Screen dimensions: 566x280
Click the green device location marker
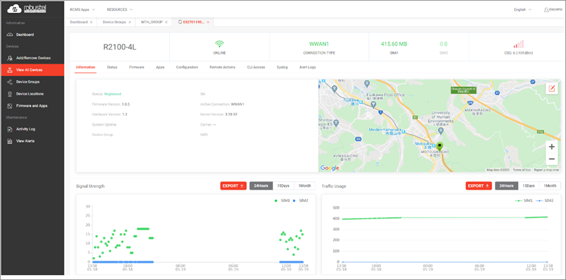click(440, 147)
